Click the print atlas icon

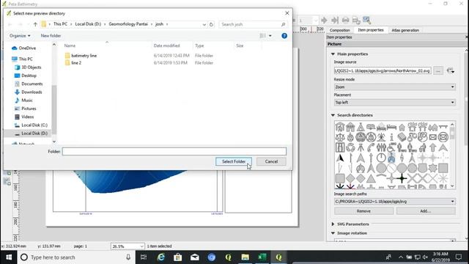(x=345, y=20)
